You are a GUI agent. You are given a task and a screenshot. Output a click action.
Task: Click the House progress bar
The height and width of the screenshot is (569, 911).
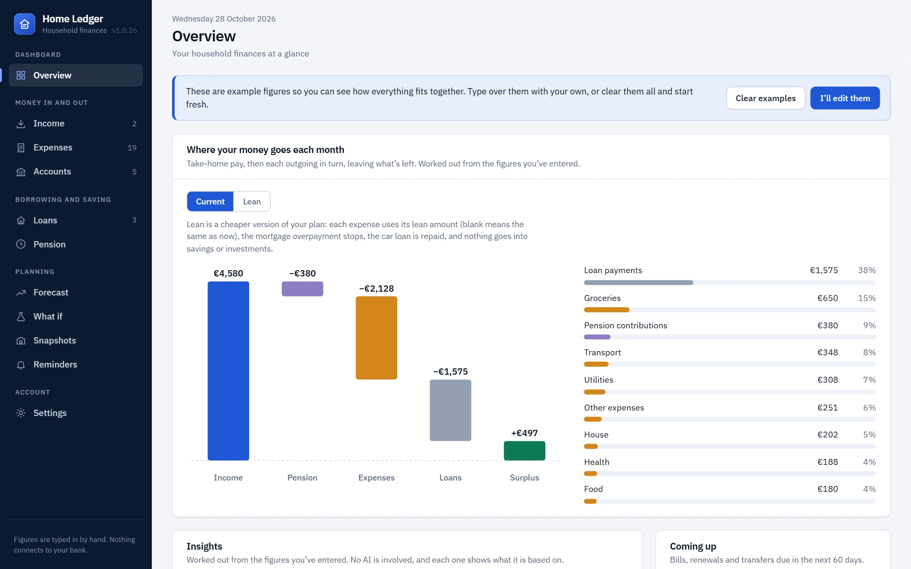[x=730, y=446]
